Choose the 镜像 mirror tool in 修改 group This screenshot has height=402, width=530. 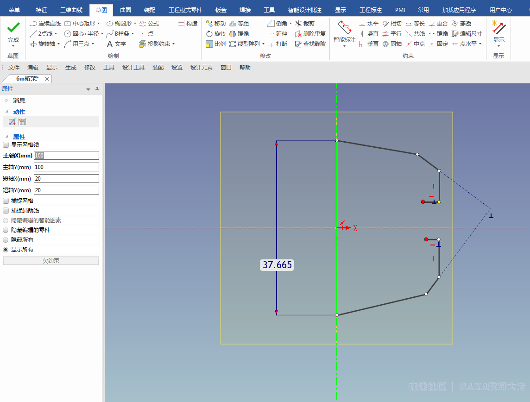coord(239,34)
